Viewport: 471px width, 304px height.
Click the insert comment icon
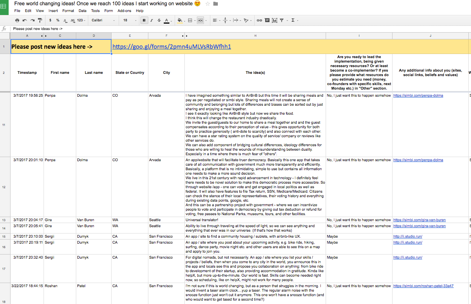pyautogui.click(x=267, y=20)
